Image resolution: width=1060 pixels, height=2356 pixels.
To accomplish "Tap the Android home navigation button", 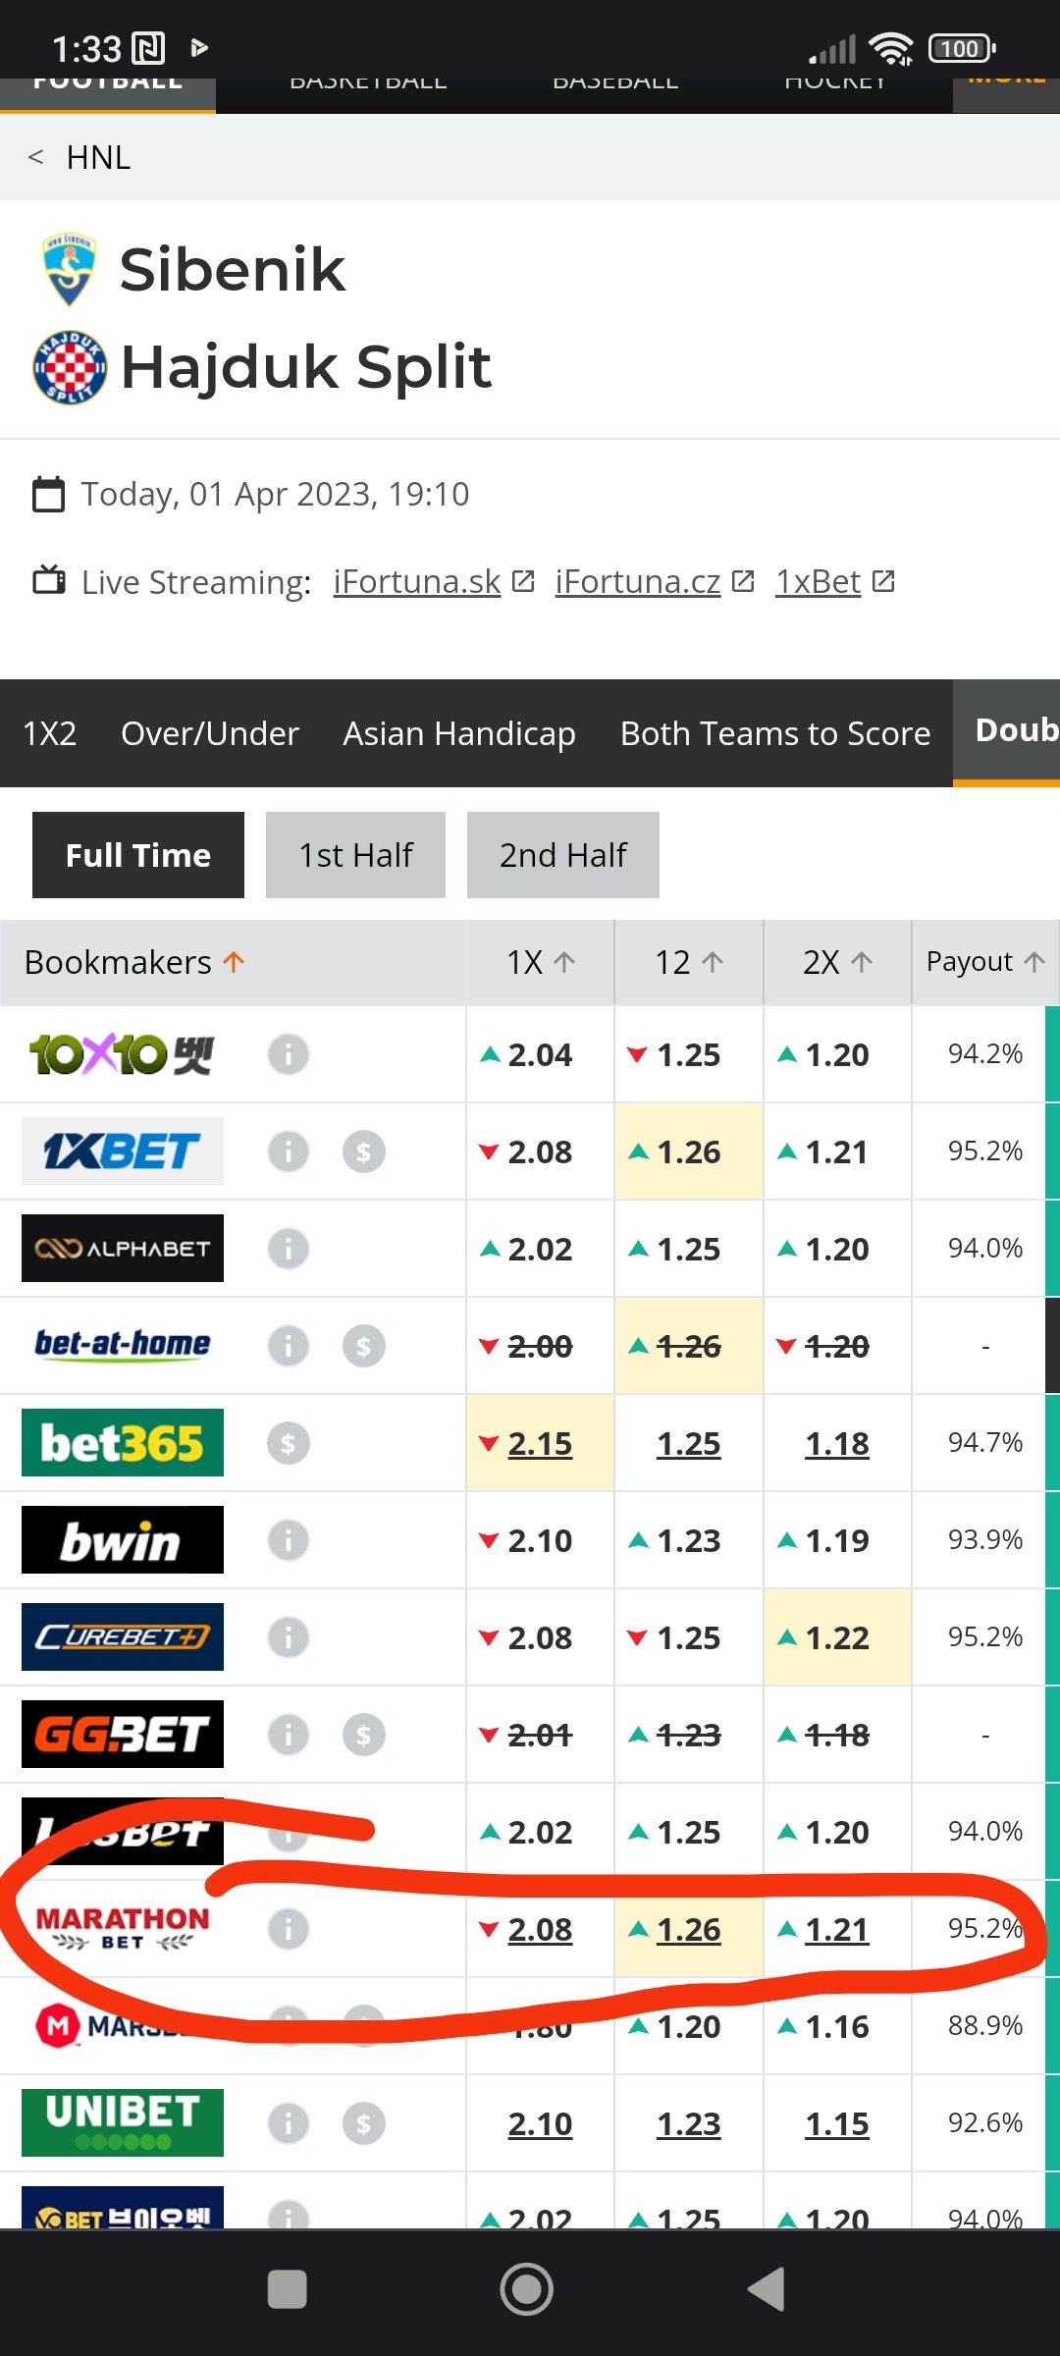I will pyautogui.click(x=527, y=2289).
